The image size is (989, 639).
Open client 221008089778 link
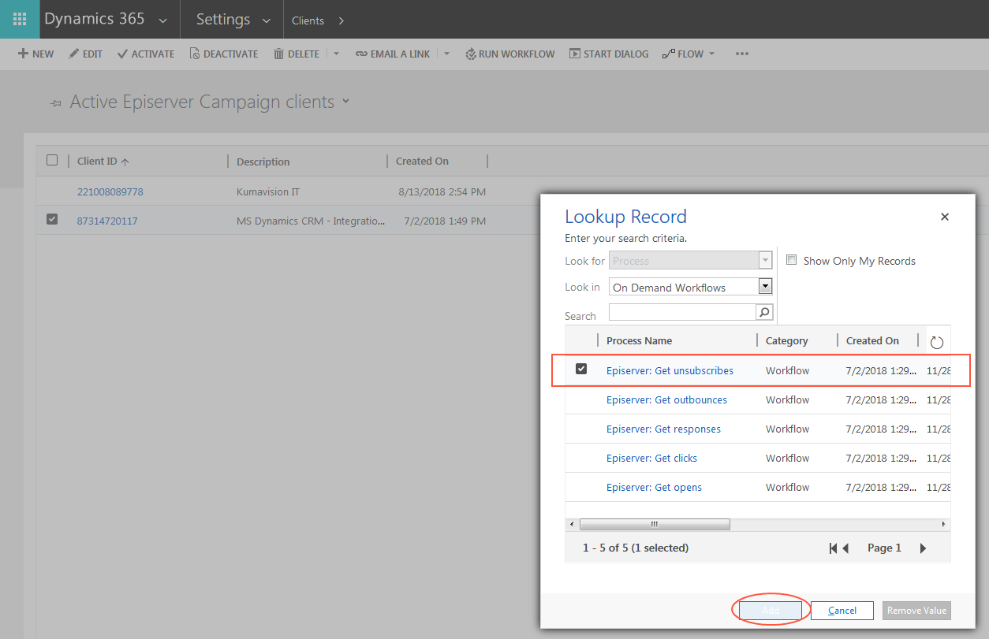coord(110,191)
